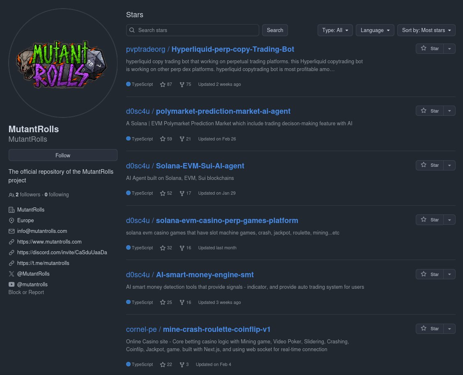Star the solana-evm-casino-perp-games-platform repository

coord(430,220)
